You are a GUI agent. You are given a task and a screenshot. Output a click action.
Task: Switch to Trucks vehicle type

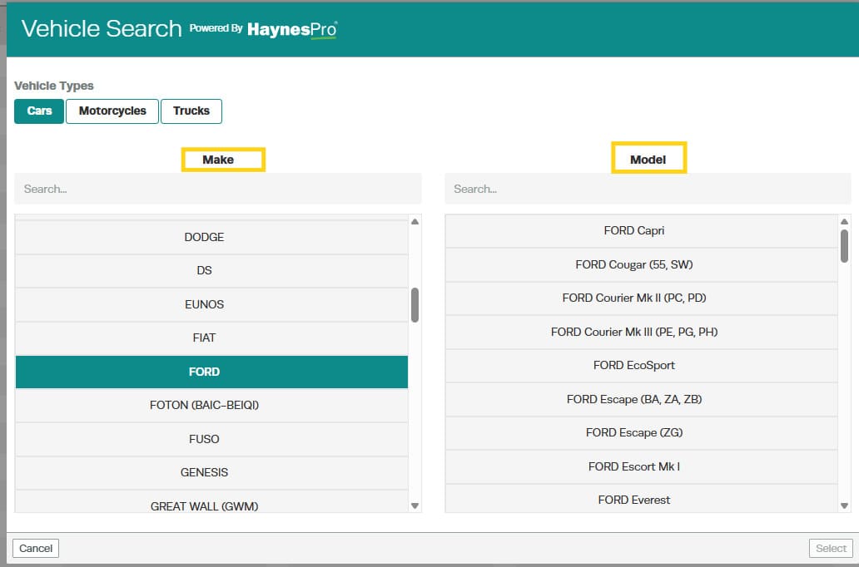(191, 111)
